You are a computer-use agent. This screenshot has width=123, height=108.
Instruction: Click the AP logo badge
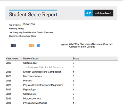(88, 13)
